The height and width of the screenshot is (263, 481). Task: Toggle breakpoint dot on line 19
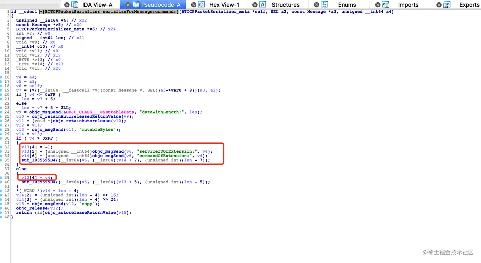click(1, 90)
